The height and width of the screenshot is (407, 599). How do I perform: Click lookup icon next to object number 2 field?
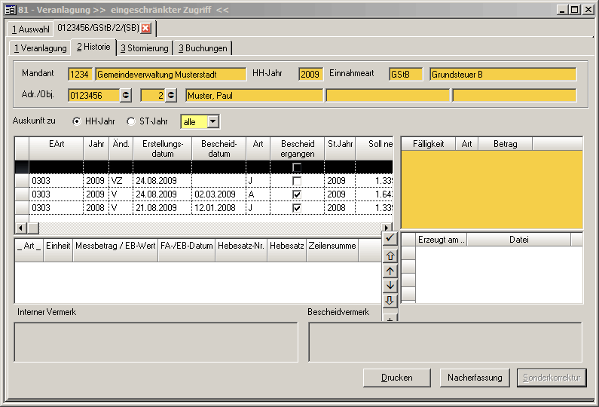tap(171, 95)
